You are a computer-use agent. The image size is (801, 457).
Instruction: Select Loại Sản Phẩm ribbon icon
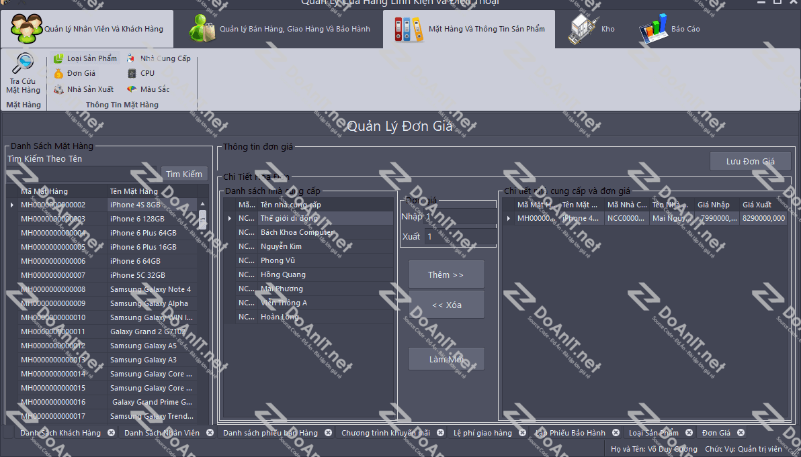(58, 58)
